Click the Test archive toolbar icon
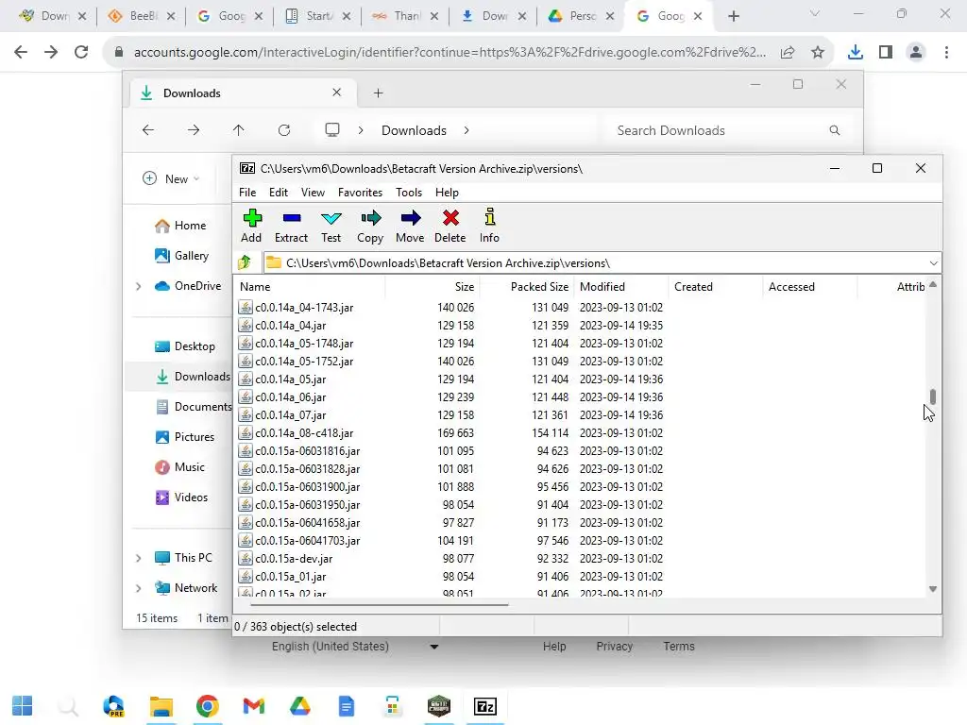This screenshot has height=725, width=967. tap(331, 218)
